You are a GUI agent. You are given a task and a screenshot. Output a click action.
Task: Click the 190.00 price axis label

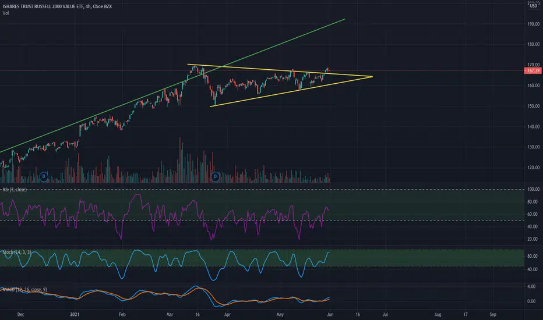534,24
